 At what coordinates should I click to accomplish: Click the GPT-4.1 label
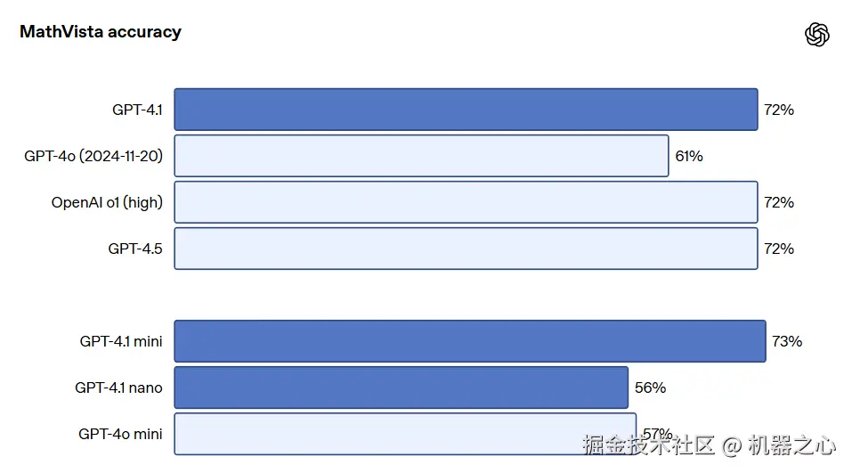(x=137, y=110)
